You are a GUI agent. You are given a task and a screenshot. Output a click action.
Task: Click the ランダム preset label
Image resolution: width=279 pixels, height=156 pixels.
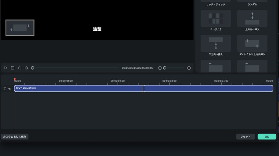pyautogui.click(x=252, y=5)
